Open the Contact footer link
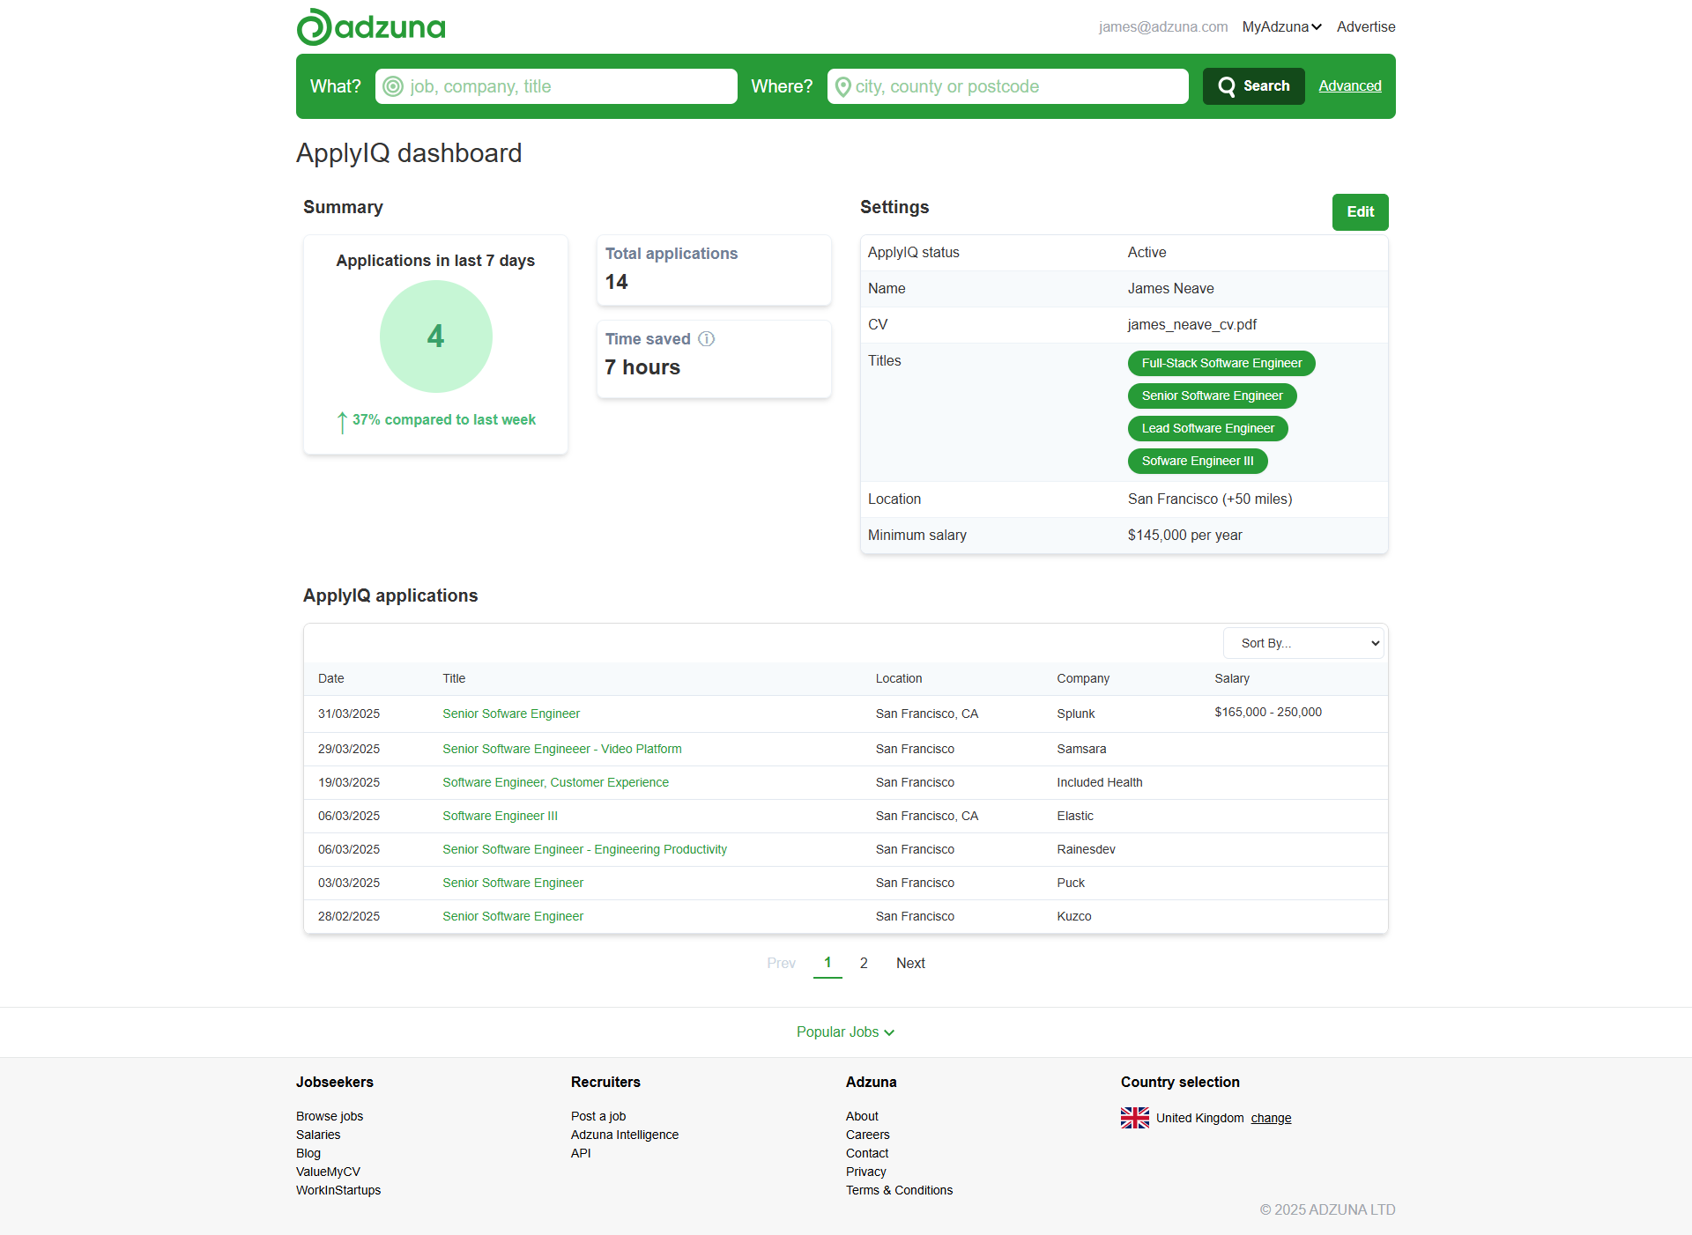The height and width of the screenshot is (1235, 1692). tap(867, 1153)
